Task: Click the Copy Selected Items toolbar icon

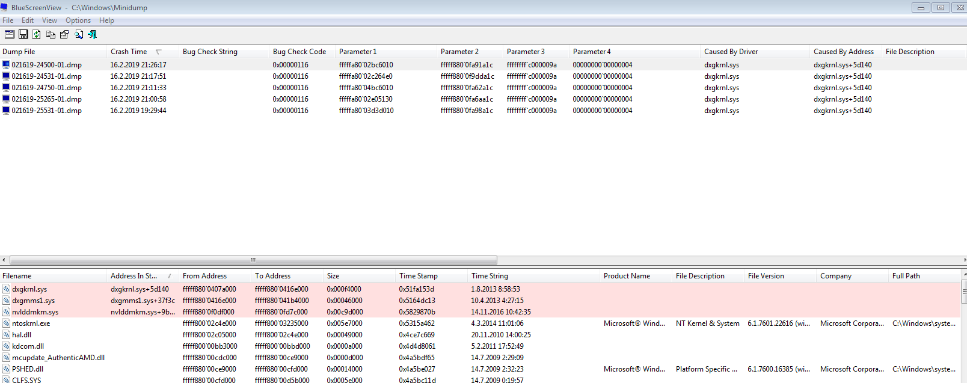Action: click(x=51, y=34)
